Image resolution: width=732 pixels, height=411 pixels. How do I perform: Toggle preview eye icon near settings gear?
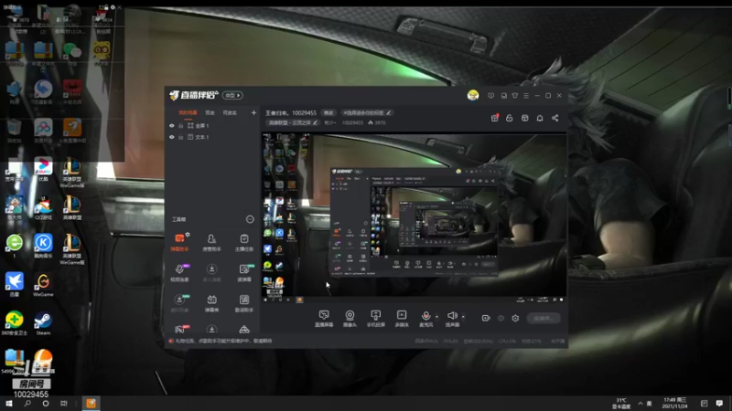[x=501, y=318]
